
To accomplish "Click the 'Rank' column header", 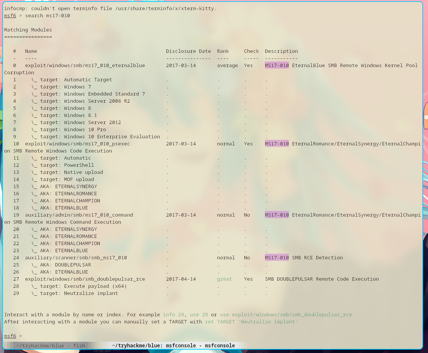I will tap(223, 51).
